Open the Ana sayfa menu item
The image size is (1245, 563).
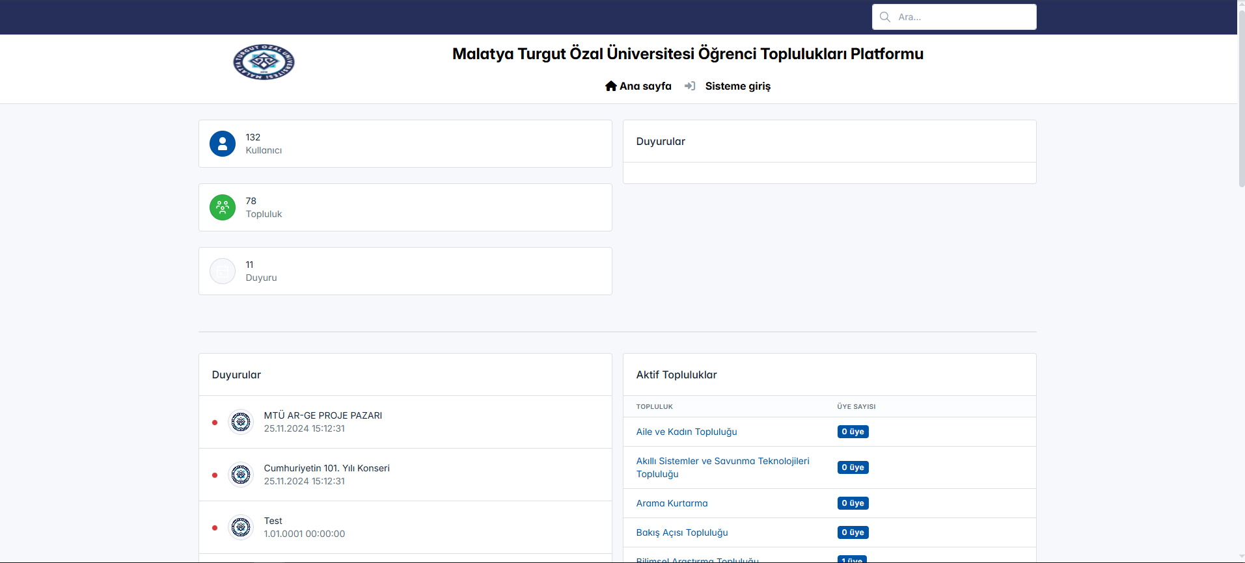[x=645, y=86]
